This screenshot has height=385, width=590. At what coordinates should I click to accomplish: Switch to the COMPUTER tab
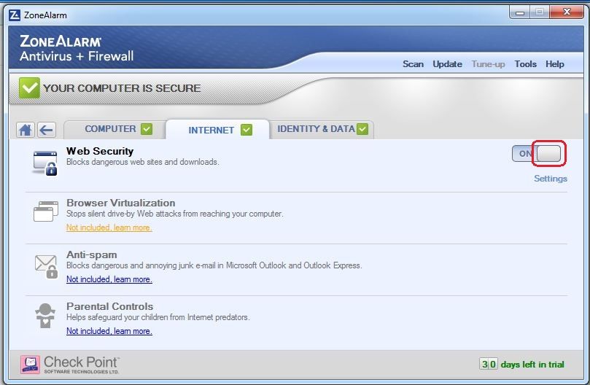point(114,130)
